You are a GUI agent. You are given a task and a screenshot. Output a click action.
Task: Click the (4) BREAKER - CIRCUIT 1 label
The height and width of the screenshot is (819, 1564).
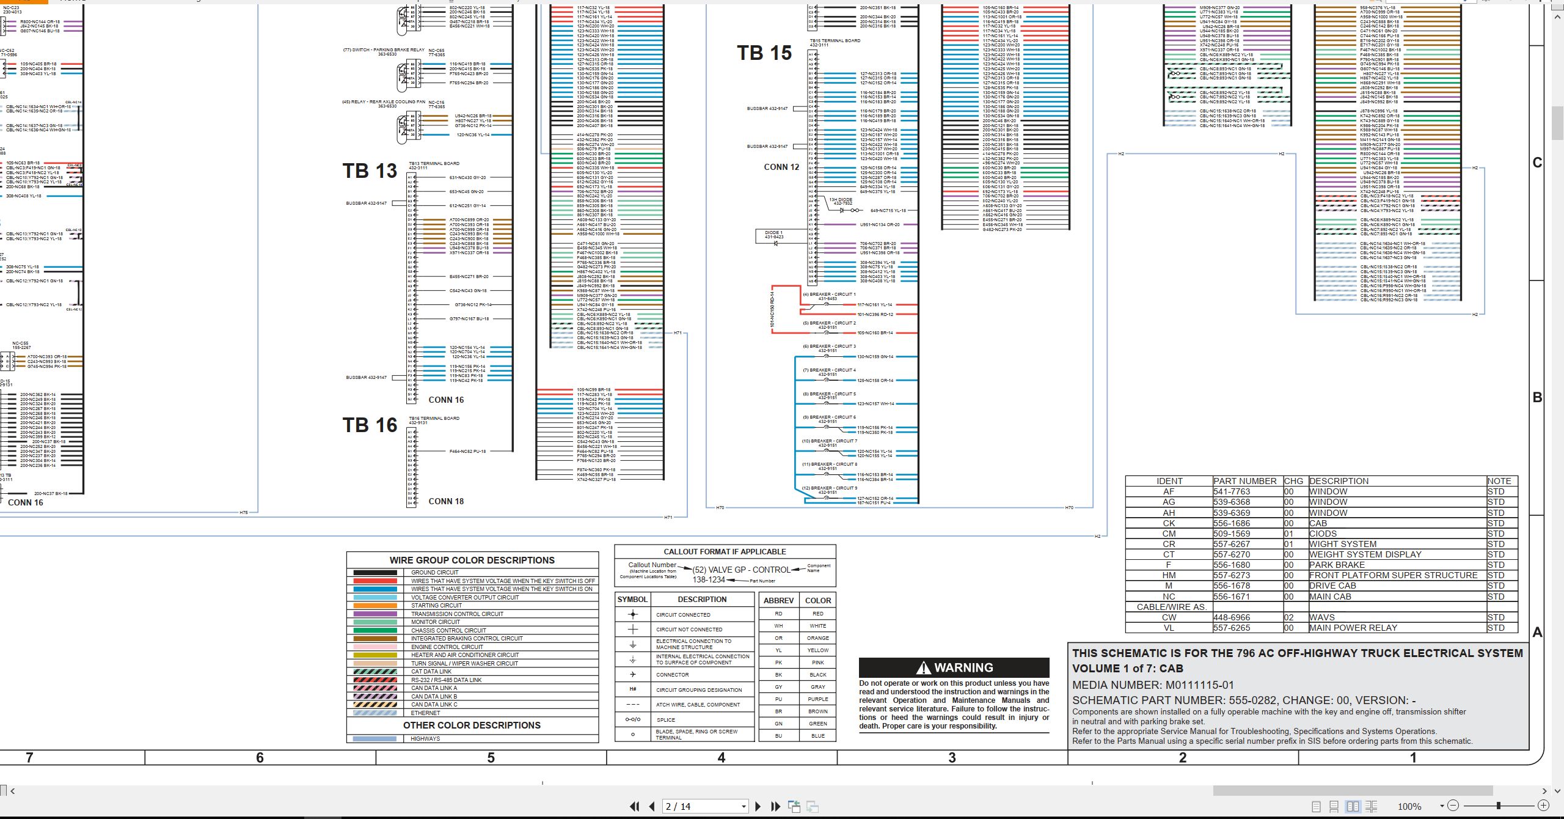[828, 295]
